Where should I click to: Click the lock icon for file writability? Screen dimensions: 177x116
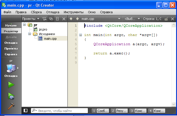(166, 19)
